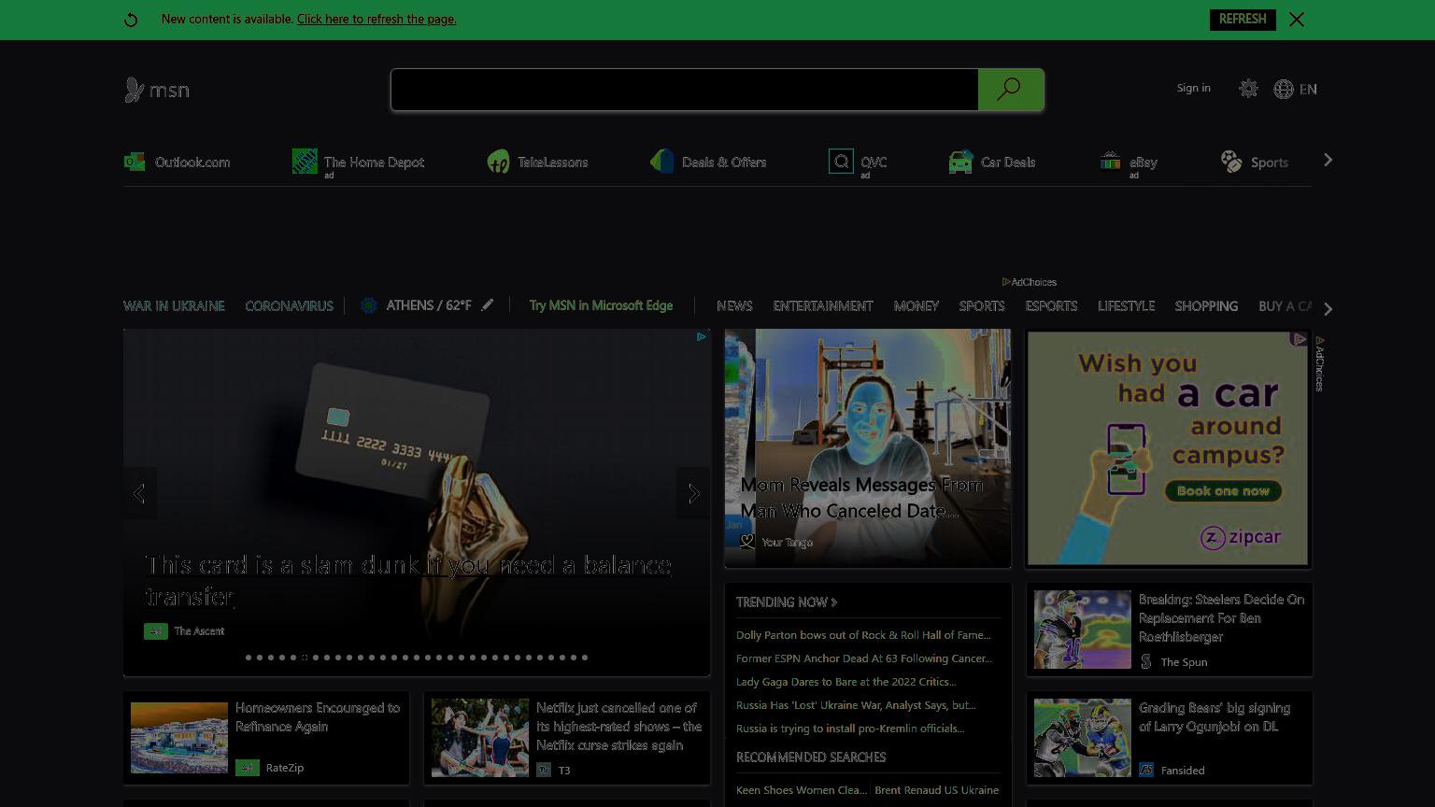Click the QVC logo icon
This screenshot has height=807, width=1435.
(841, 162)
